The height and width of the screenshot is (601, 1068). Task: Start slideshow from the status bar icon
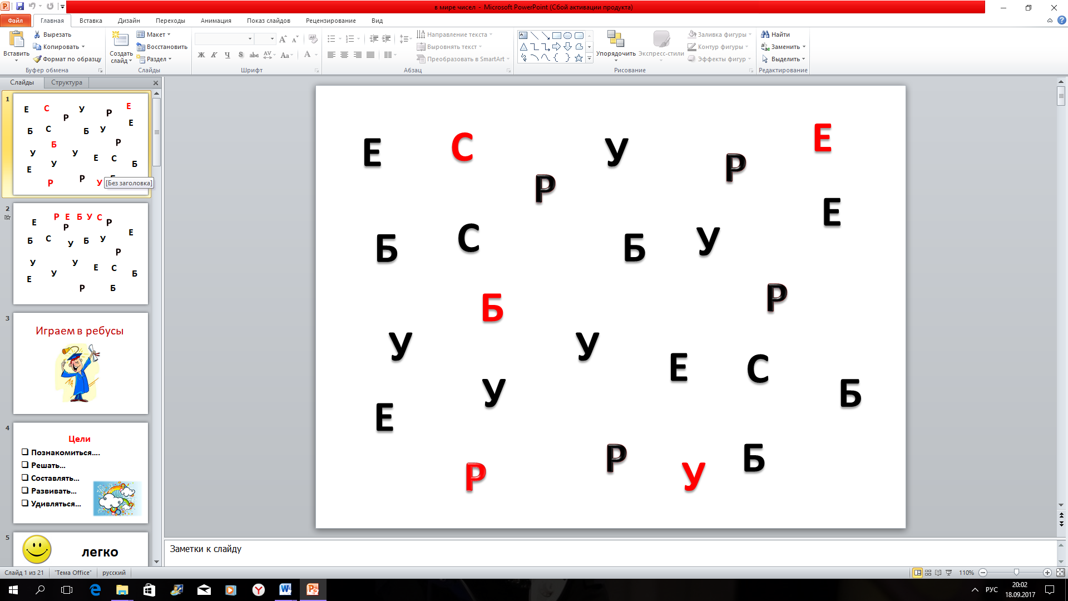(949, 573)
